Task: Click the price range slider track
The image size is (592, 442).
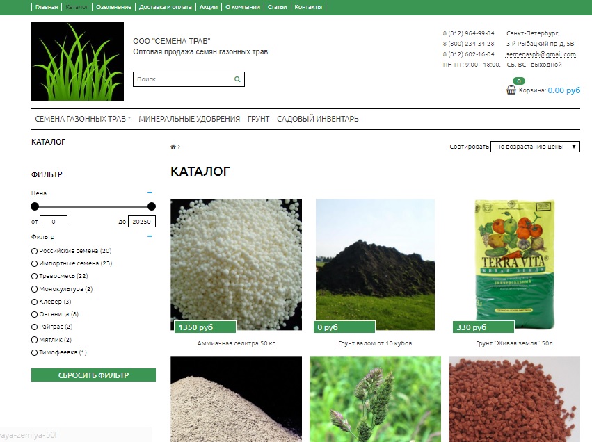Action: pyautogui.click(x=93, y=206)
